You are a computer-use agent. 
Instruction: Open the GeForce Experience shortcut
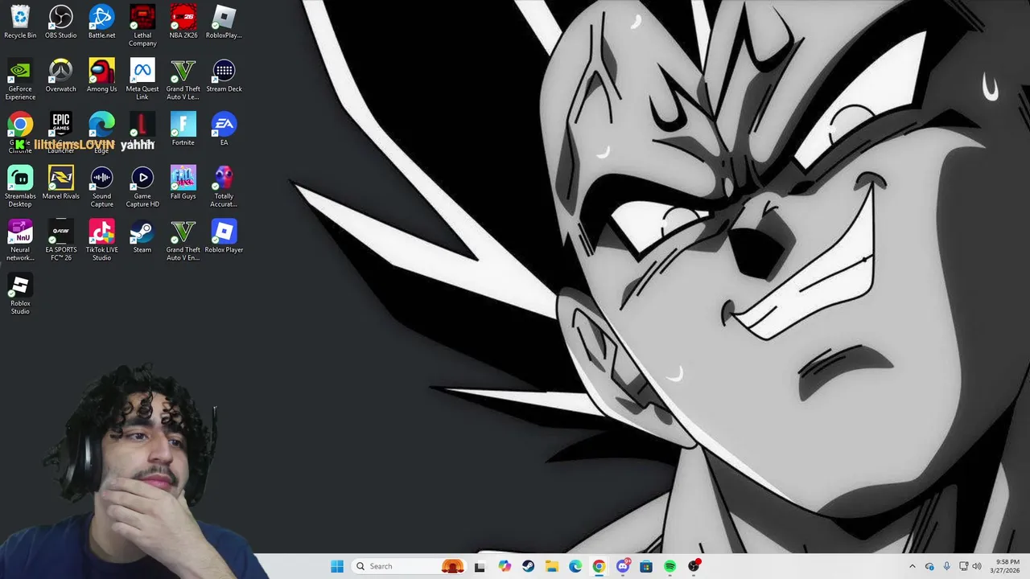pyautogui.click(x=20, y=80)
